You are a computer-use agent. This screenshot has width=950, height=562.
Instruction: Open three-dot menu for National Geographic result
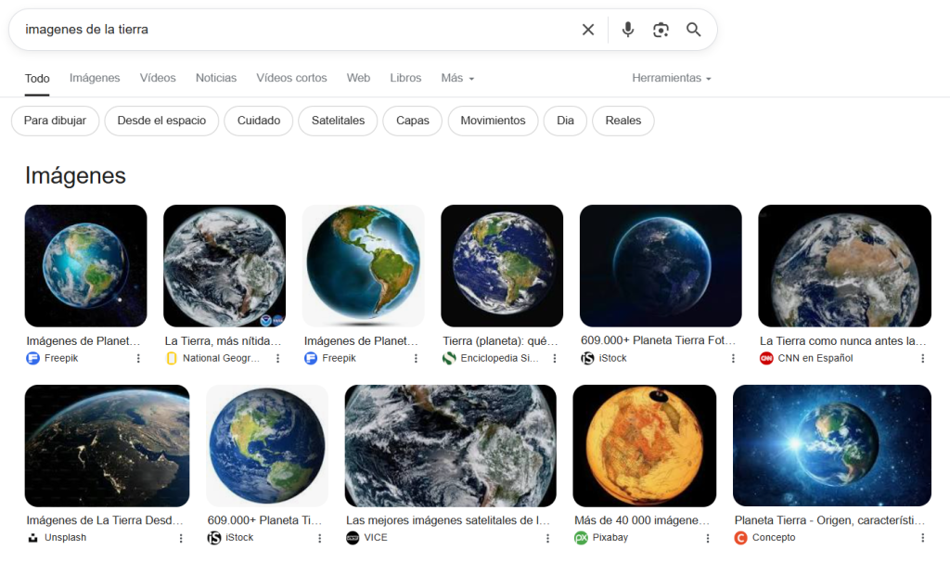coord(277,358)
